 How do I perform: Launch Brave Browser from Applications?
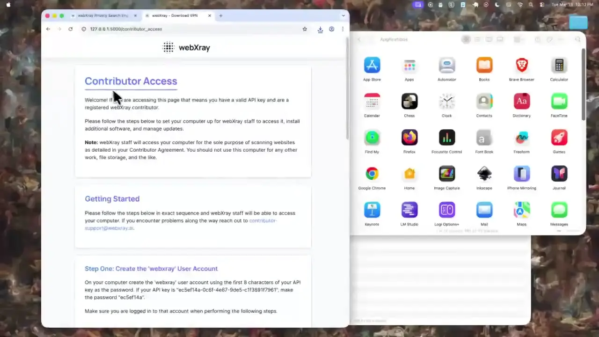click(522, 65)
